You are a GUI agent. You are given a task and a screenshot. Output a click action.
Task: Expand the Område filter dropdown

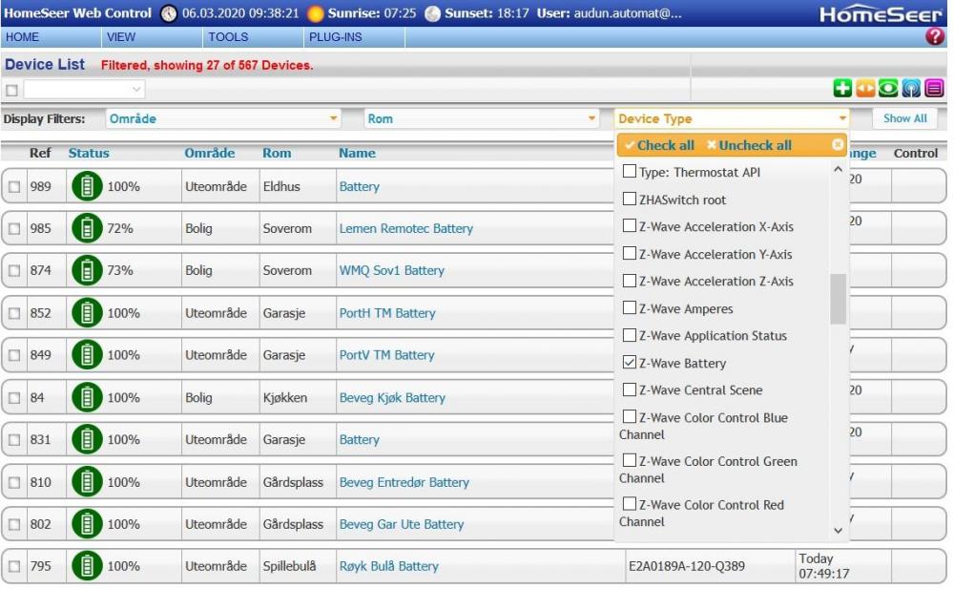[x=333, y=119]
